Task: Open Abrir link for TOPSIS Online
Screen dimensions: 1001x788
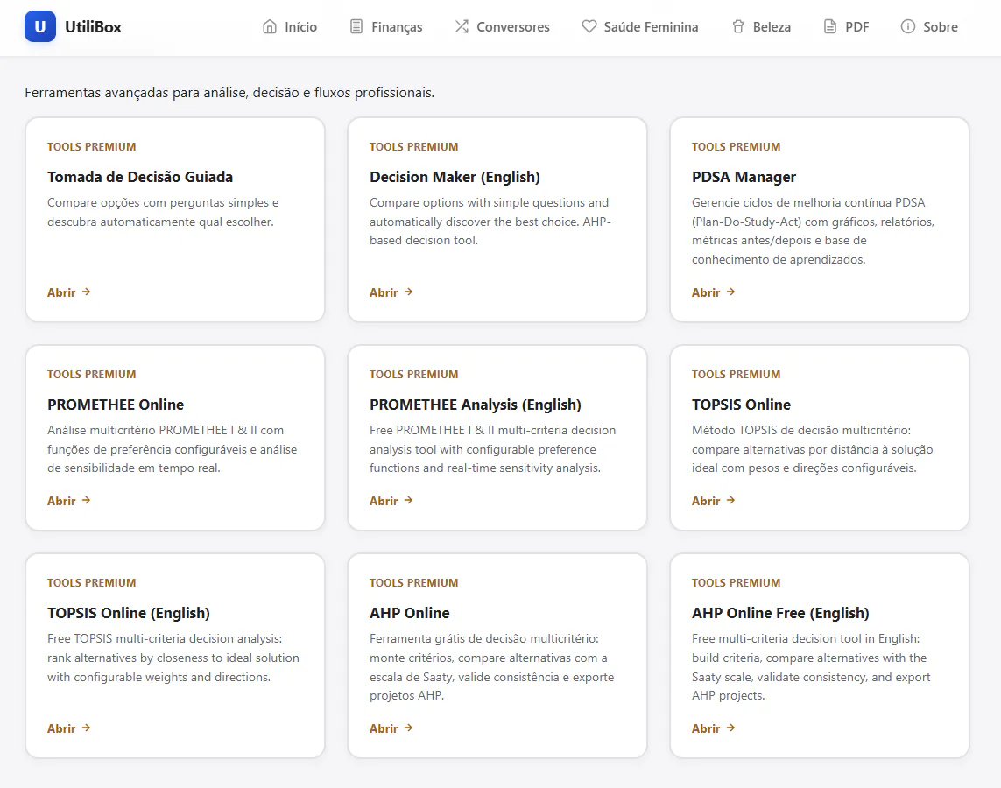Action: click(x=714, y=501)
